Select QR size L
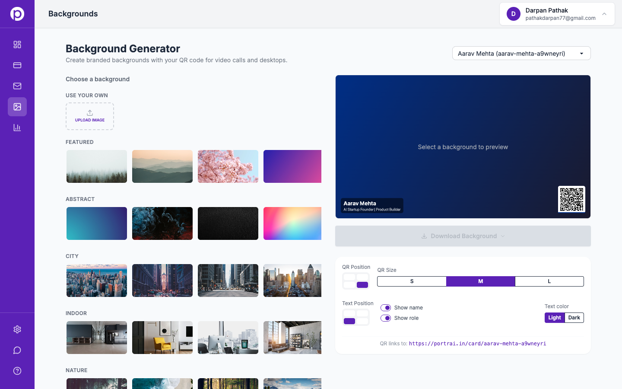Screen dimensions: 622x389 (549, 281)
